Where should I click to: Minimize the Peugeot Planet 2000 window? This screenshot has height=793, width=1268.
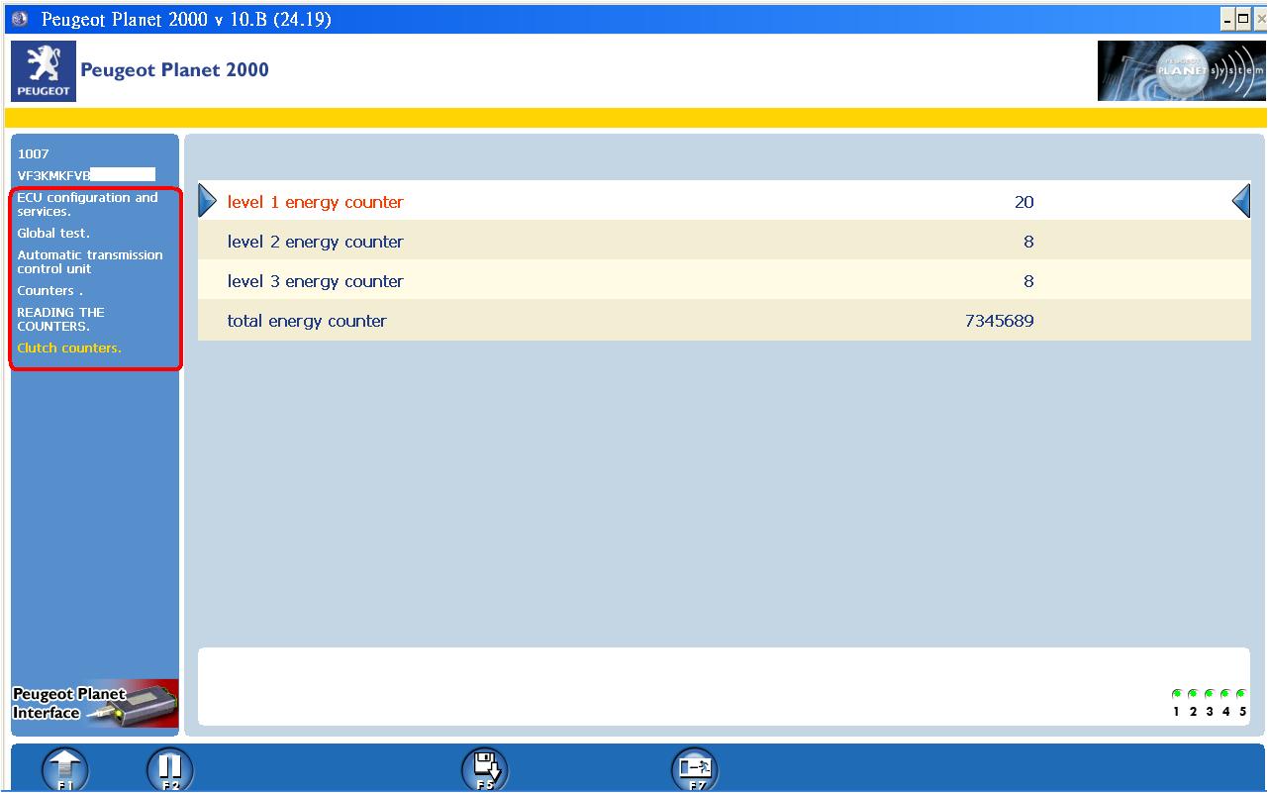point(1228,19)
